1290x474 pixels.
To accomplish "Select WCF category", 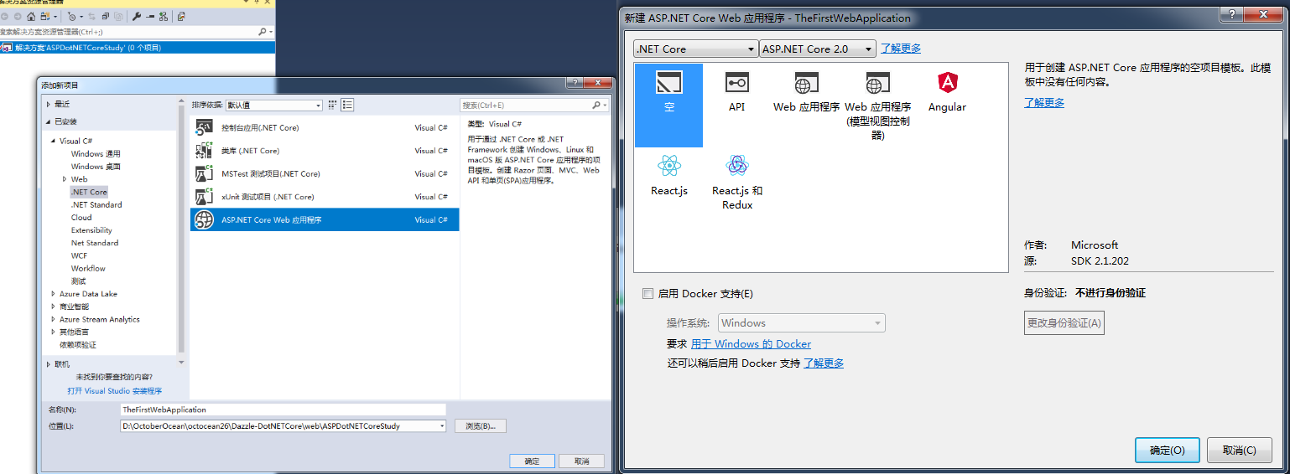I will pos(79,255).
